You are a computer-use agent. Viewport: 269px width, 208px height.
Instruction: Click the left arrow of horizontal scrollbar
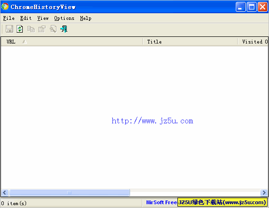[5, 192]
